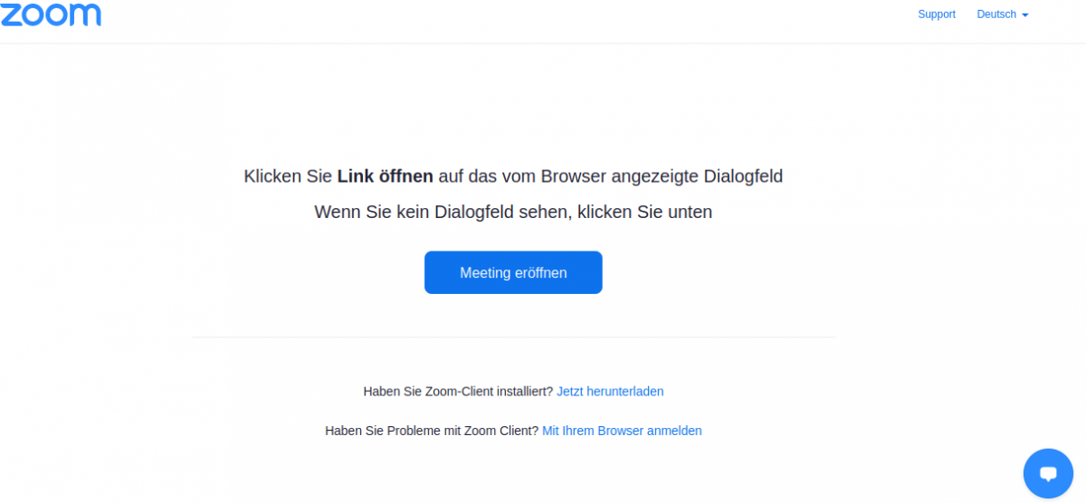The image size is (1086, 503).
Task: Open the Support page link
Action: 937,14
